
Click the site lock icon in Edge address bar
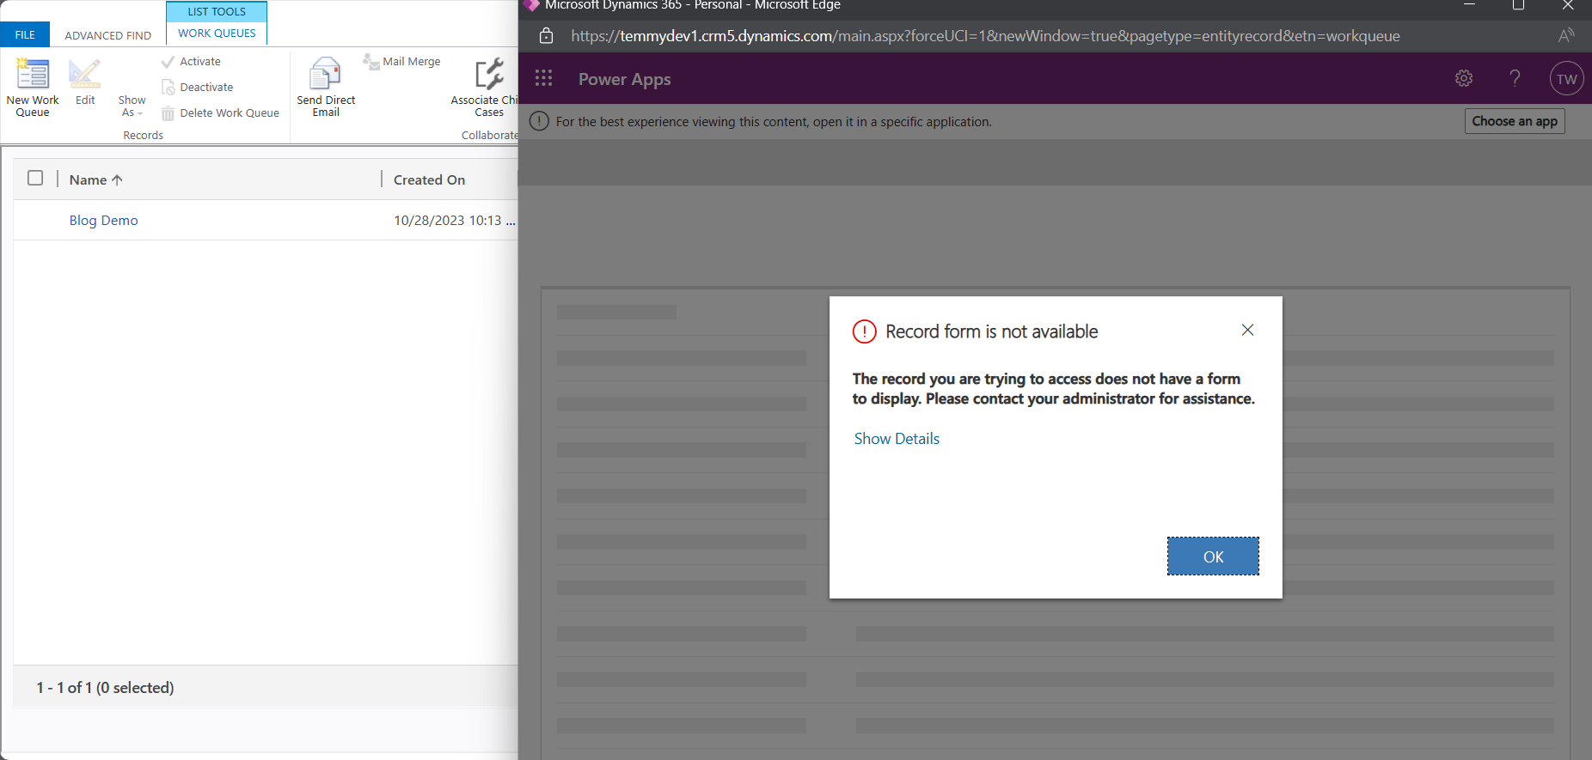(546, 36)
